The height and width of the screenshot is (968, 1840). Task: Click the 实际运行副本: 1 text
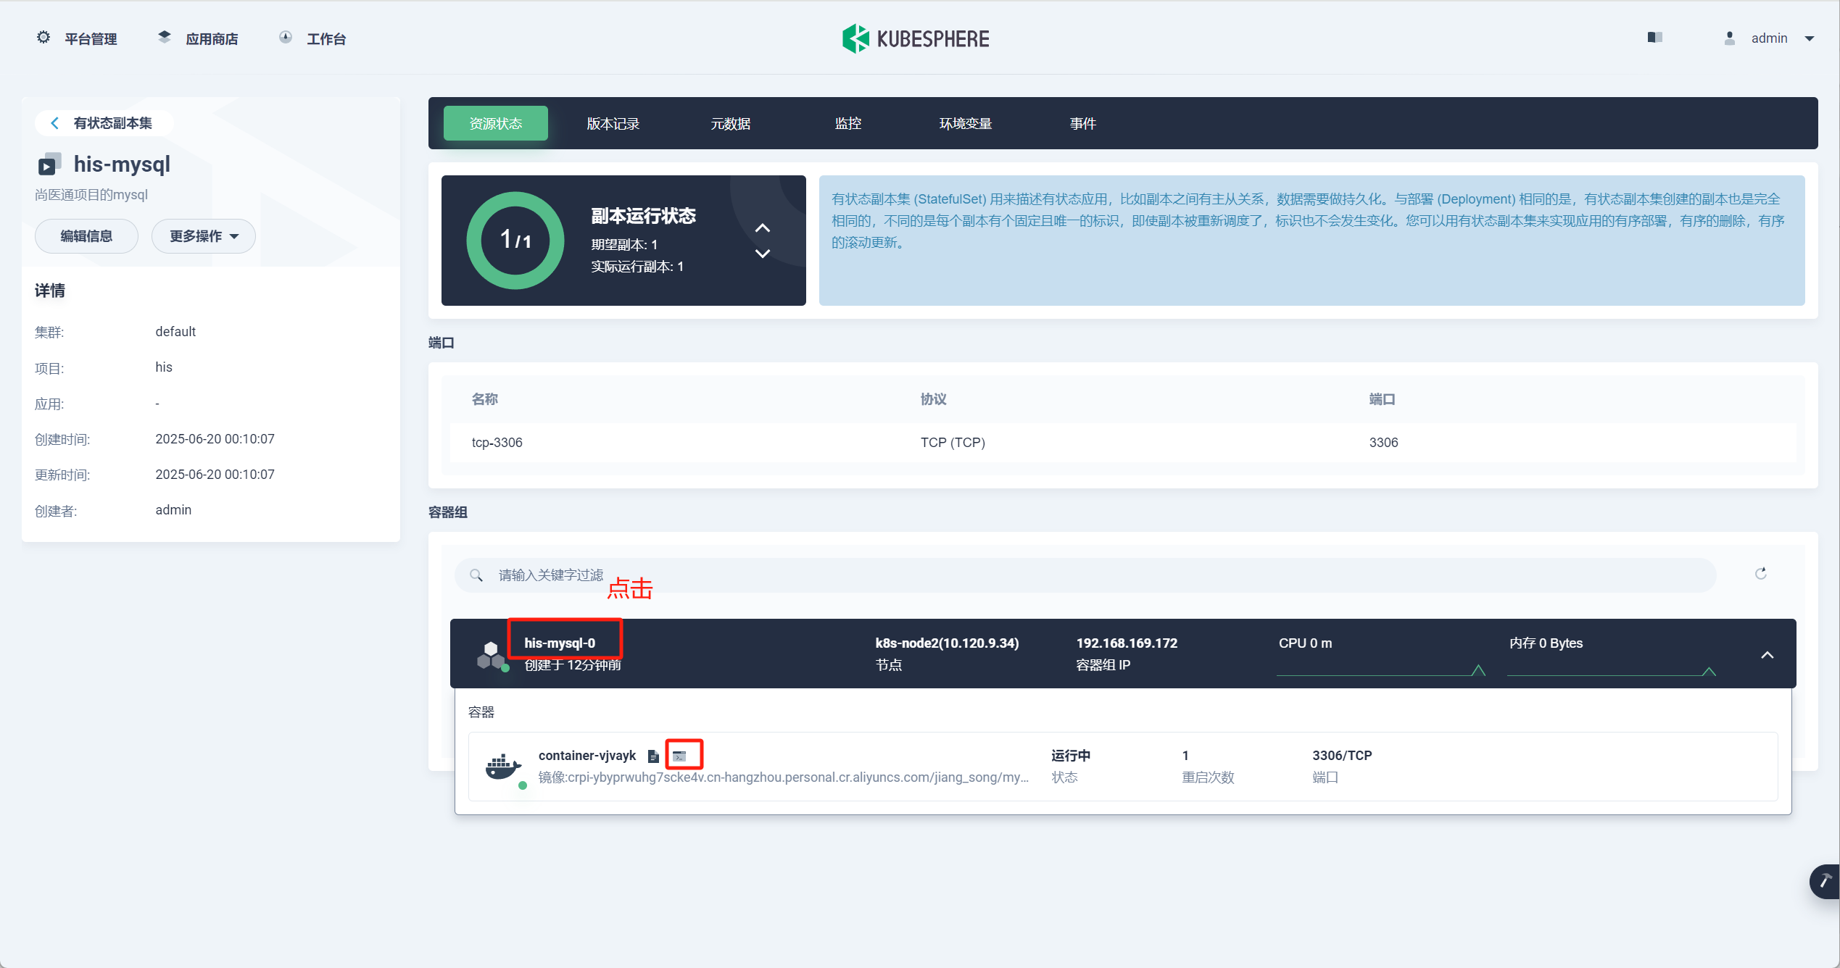637,267
